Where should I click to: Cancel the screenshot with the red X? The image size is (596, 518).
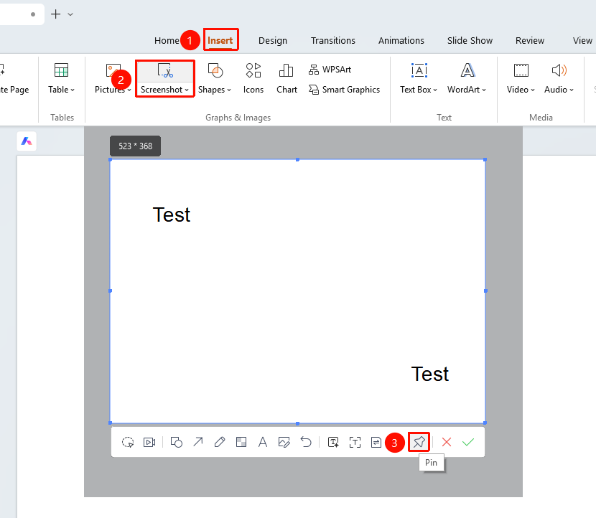(x=447, y=442)
